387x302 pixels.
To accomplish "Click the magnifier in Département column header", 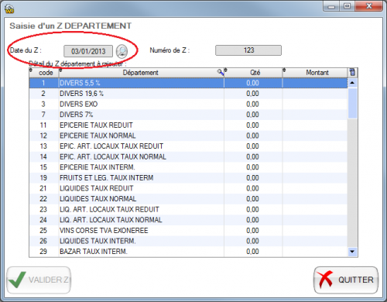I will 220,72.
